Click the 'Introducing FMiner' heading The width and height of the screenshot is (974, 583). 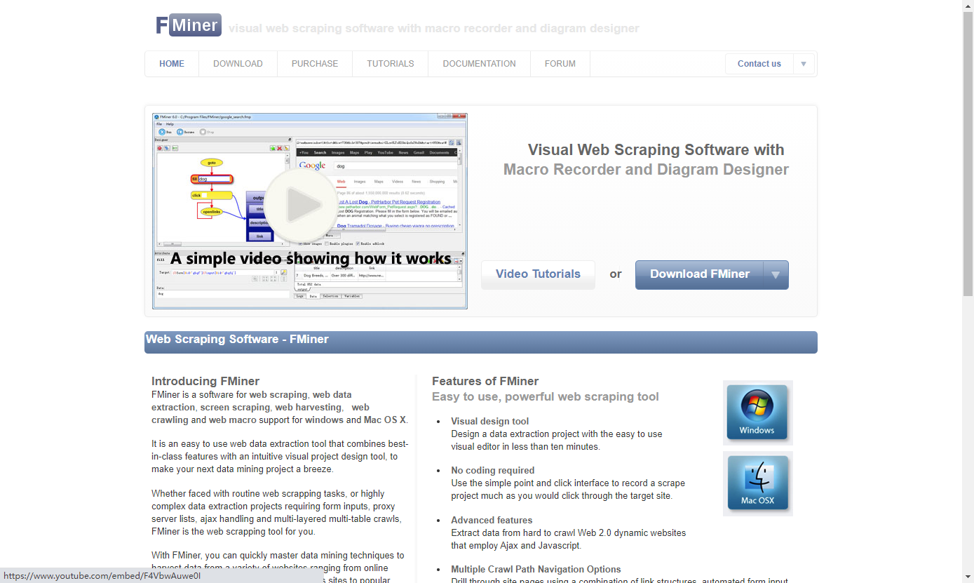click(x=205, y=382)
